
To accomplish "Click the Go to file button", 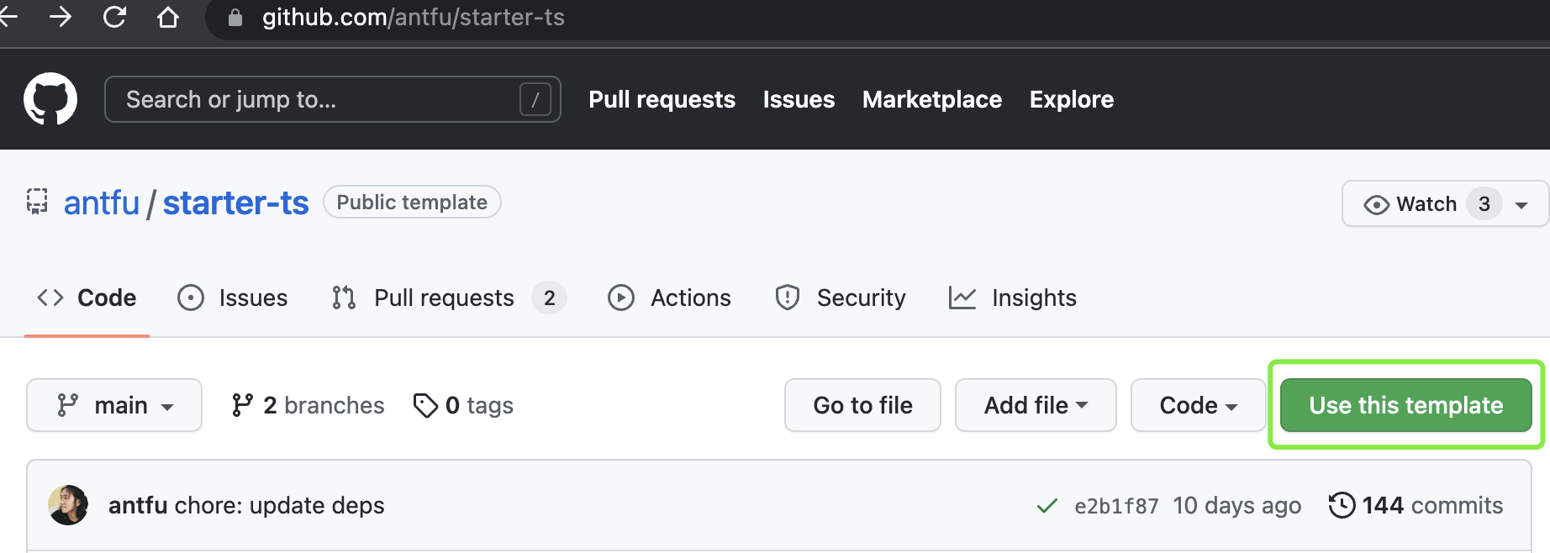I will 862,405.
